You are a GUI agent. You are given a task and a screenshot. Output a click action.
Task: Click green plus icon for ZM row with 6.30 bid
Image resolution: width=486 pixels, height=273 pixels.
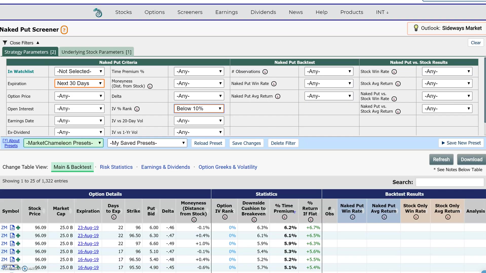[18, 236]
